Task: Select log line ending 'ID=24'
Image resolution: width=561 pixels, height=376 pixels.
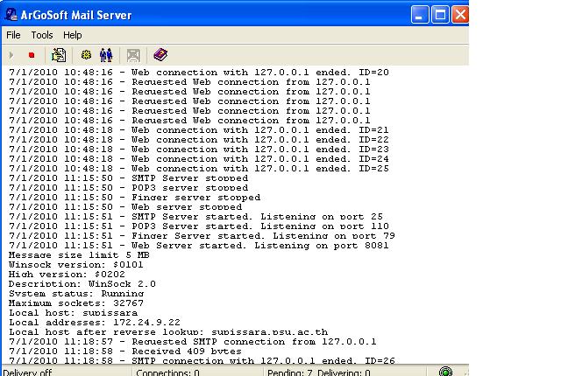Action: 199,159
